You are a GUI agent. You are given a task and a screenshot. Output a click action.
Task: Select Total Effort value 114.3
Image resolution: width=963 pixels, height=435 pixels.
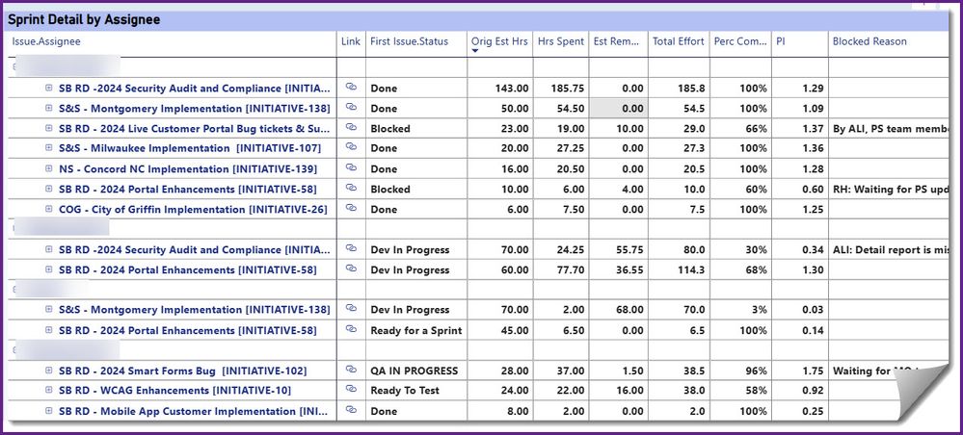click(x=691, y=270)
